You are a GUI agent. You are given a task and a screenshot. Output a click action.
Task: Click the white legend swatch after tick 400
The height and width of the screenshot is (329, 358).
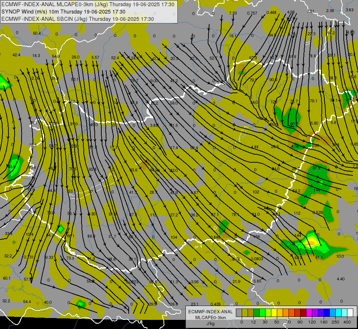click(x=350, y=313)
